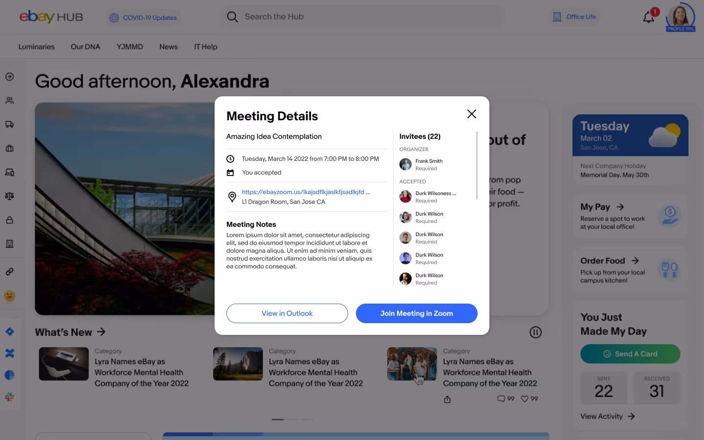Click the meeting location pin icon

[232, 197]
